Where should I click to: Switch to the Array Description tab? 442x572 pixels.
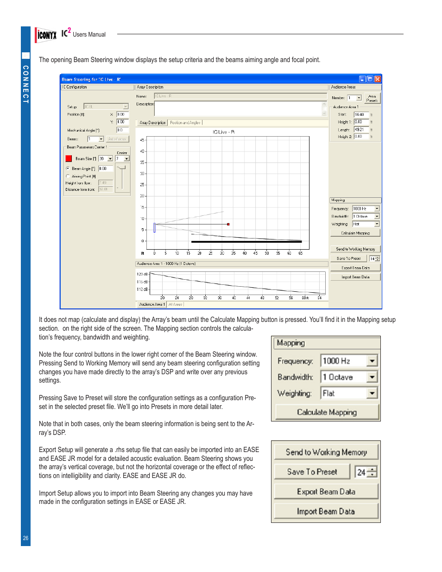click(x=152, y=123)
